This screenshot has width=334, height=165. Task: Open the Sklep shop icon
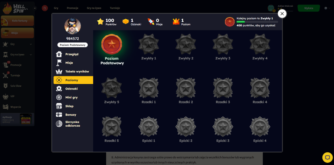59,106
